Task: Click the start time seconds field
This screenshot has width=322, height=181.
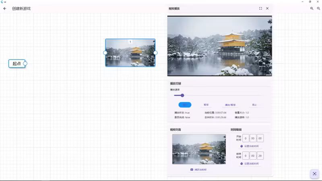Action: tap(260, 138)
